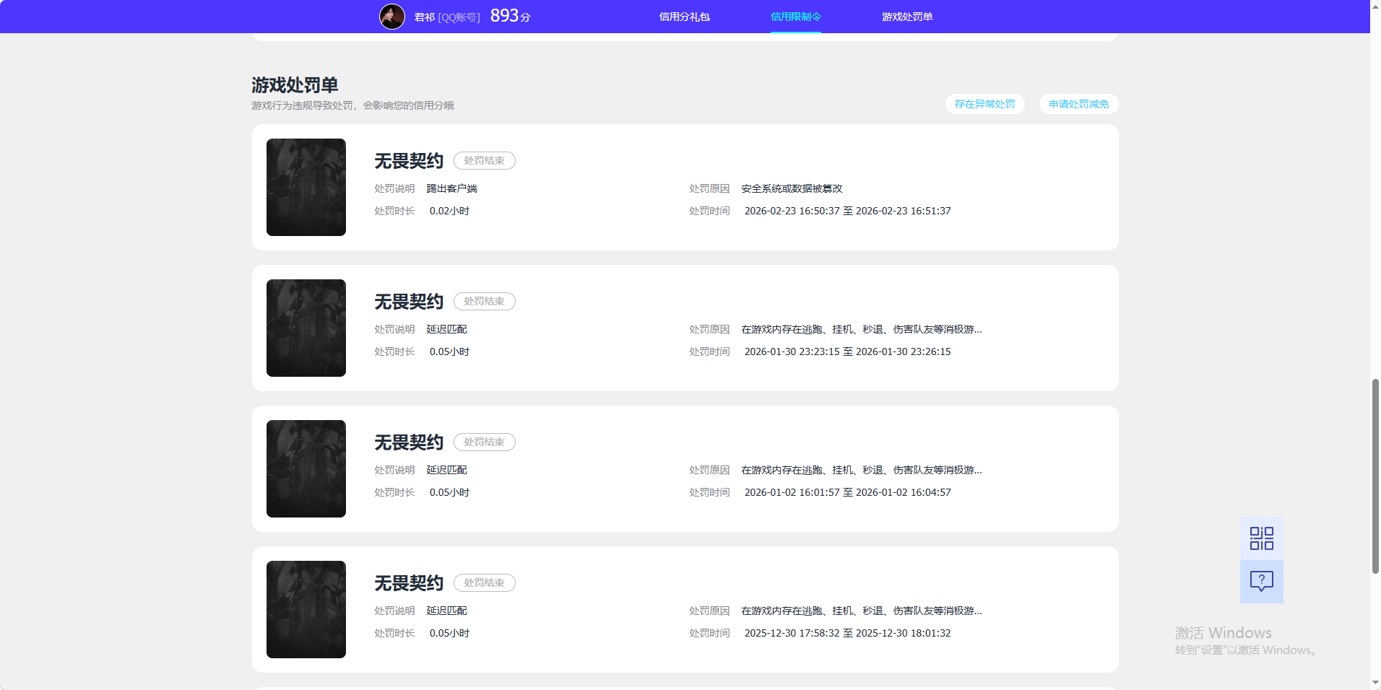Viewport: 1381px width, 690px height.
Task: Click the 君祁 [QQ账号] username link
Action: (449, 16)
